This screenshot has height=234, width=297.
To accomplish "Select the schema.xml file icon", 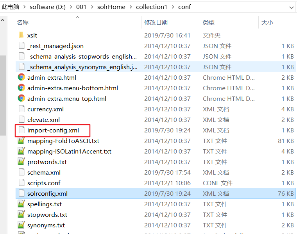I will (21, 172).
